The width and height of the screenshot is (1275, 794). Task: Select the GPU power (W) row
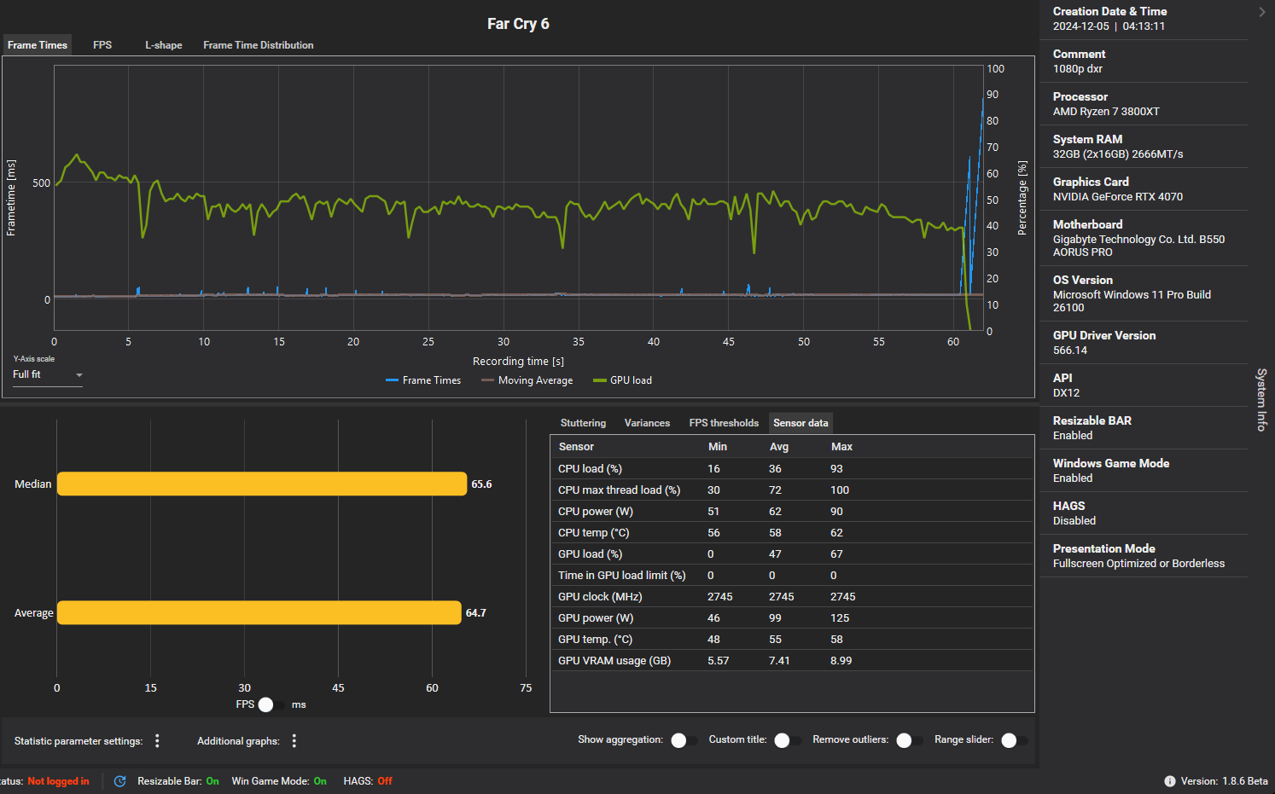792,618
